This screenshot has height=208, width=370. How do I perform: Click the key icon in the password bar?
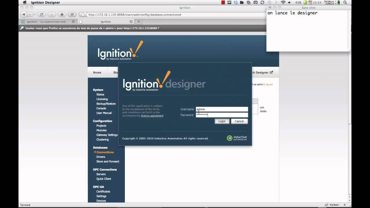22,28
